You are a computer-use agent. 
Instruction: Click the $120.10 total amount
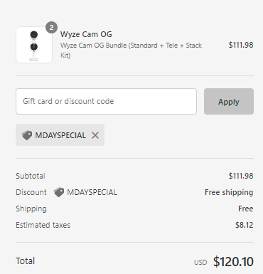click(233, 261)
